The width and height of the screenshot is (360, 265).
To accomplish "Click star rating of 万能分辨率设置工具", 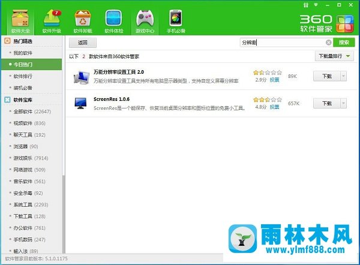I will click(x=268, y=73).
